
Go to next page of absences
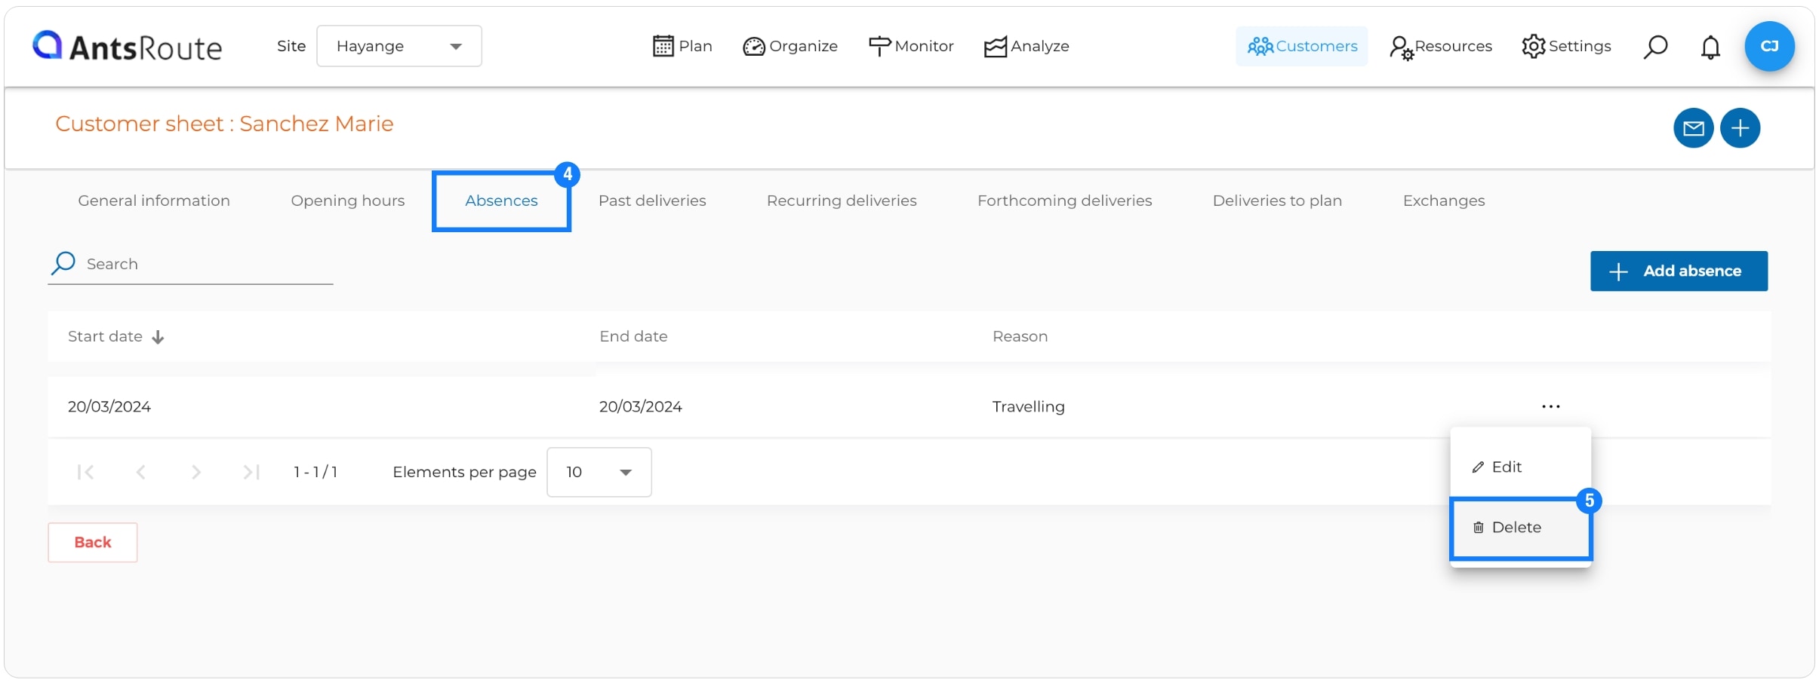point(196,472)
